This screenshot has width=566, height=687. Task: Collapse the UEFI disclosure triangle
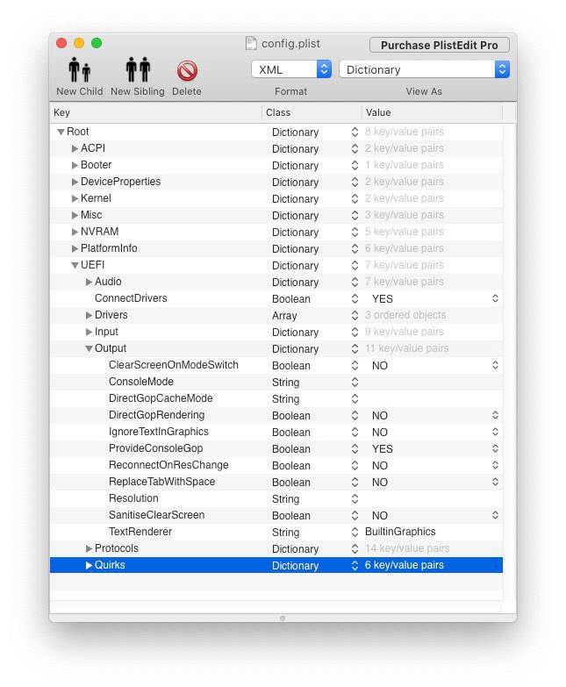pos(75,265)
